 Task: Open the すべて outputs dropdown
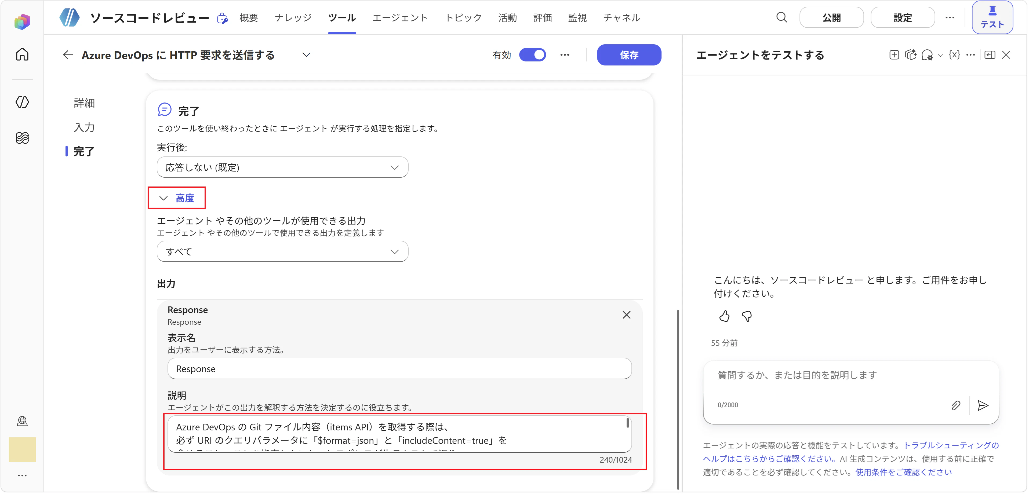[282, 252]
